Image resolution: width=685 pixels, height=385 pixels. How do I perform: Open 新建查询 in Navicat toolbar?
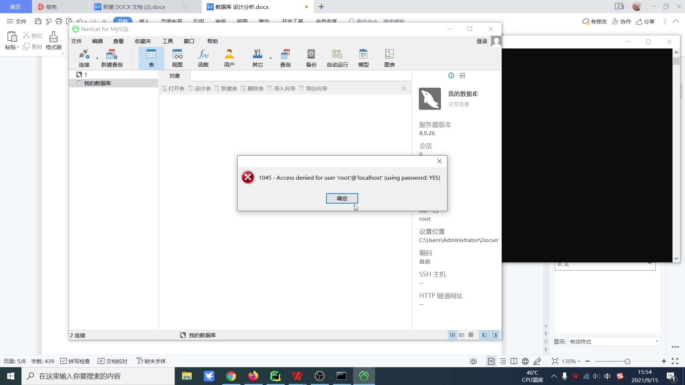[x=112, y=58]
